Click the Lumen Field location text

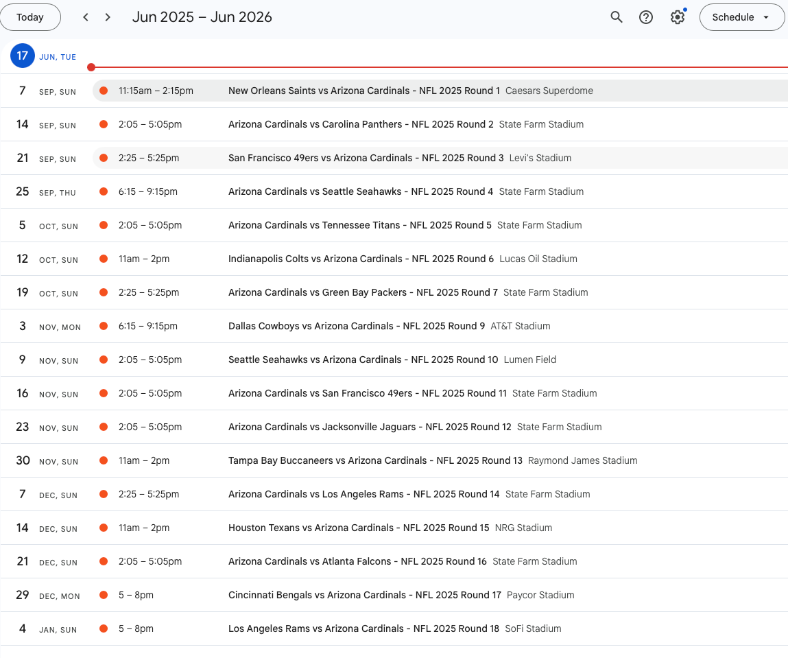530,360
